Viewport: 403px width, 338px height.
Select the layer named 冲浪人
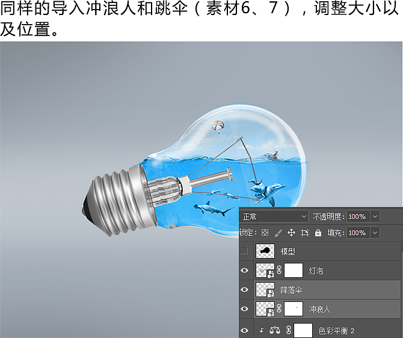click(x=319, y=309)
